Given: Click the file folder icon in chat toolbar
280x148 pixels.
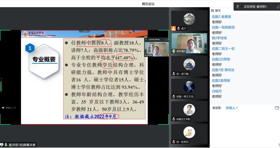Looking at the screenshot, I should [x=277, y=108].
